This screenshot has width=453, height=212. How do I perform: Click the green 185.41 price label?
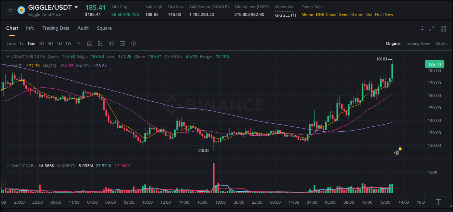coord(434,64)
